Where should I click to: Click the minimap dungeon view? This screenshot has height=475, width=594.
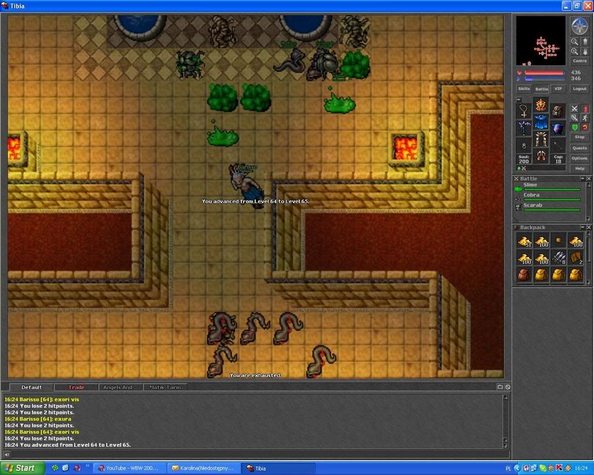[x=541, y=41]
